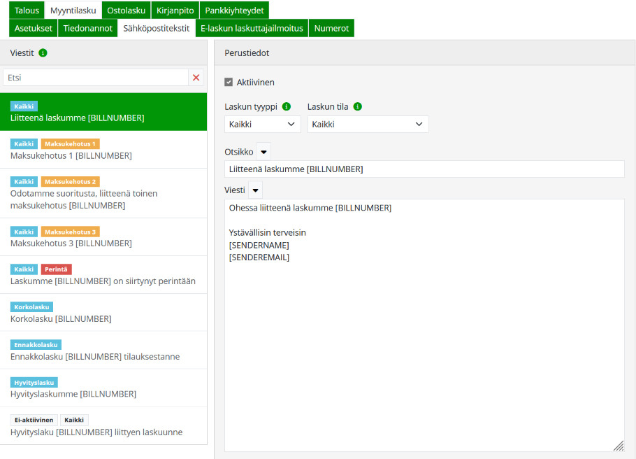The width and height of the screenshot is (636, 459).
Task: Open the Perintä message template
Action: point(103,275)
